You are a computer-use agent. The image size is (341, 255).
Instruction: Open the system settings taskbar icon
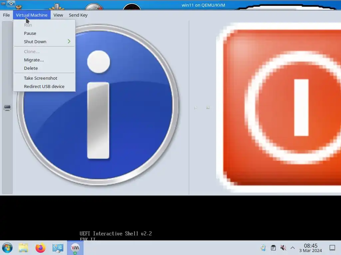click(x=58, y=248)
